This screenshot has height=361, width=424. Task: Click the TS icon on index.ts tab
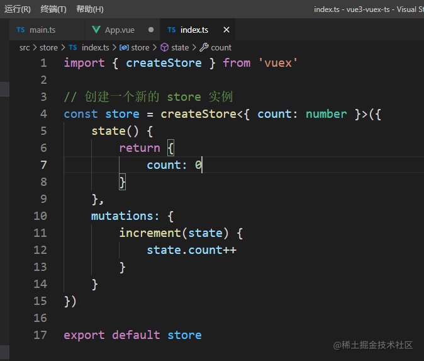(x=172, y=30)
